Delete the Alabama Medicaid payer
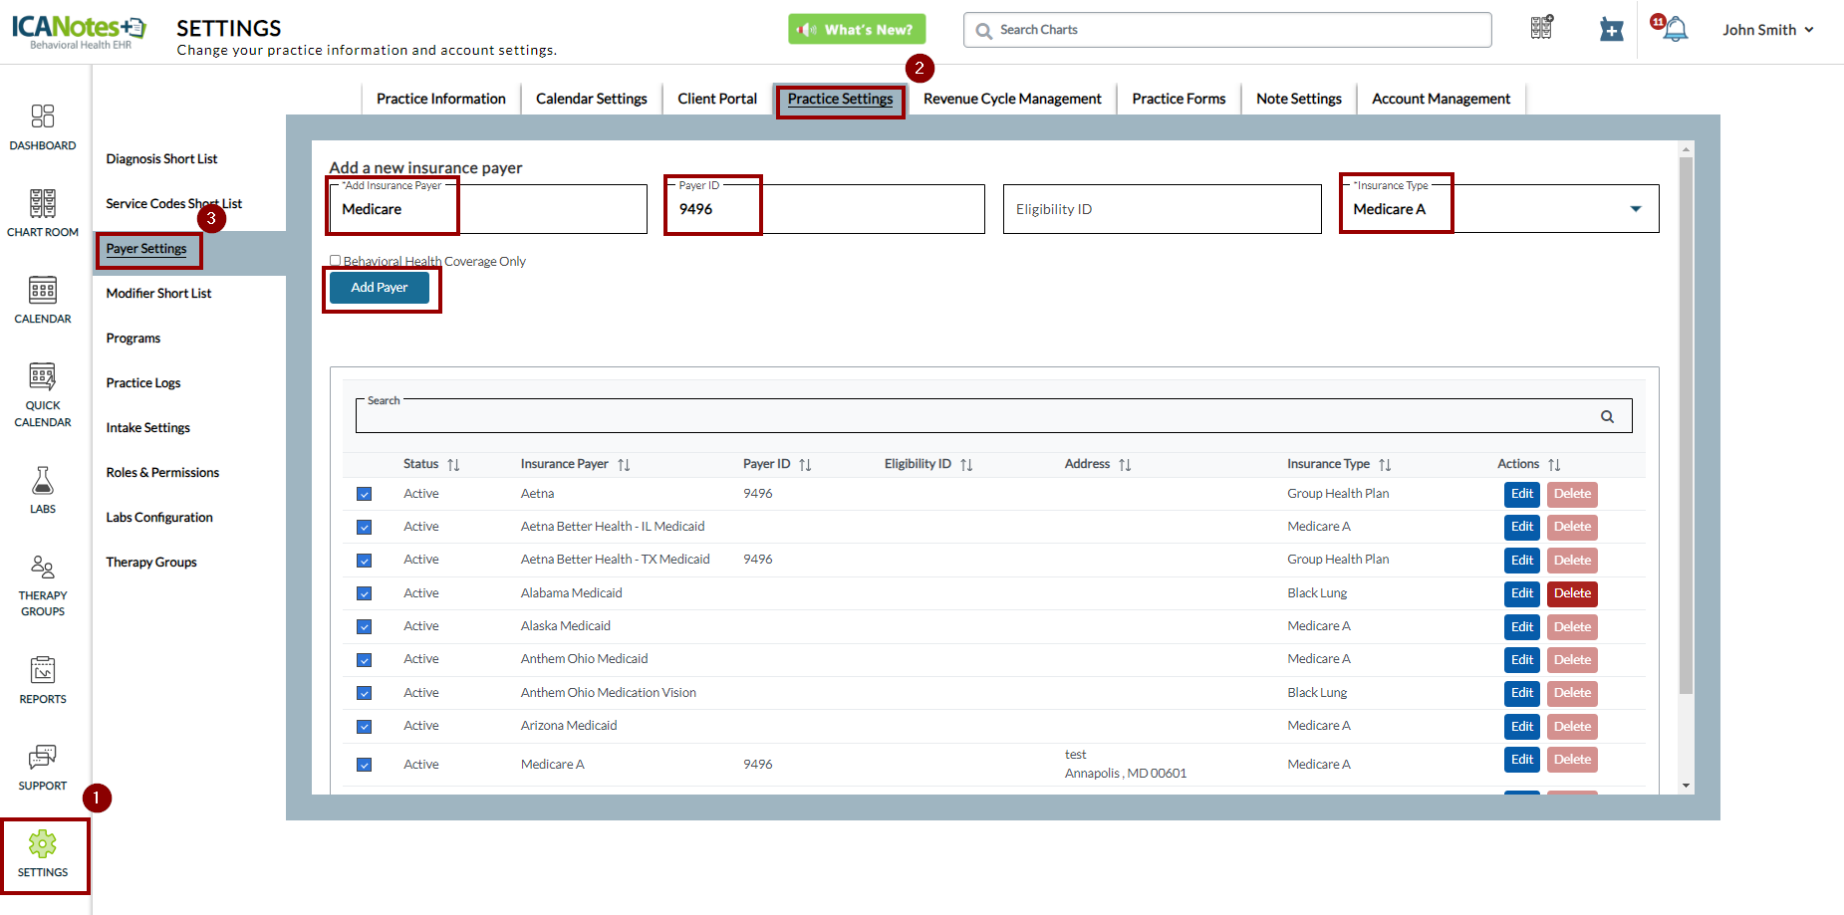The width and height of the screenshot is (1844, 915). 1572,593
